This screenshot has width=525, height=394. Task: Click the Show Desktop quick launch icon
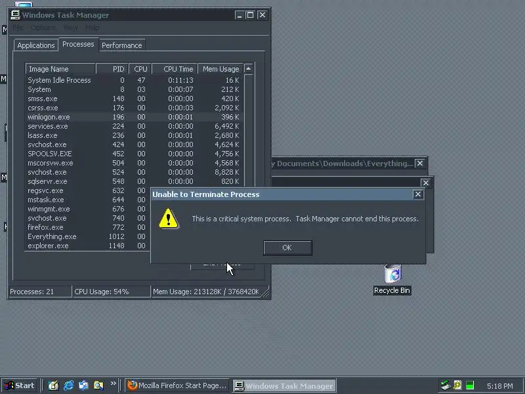click(53, 385)
